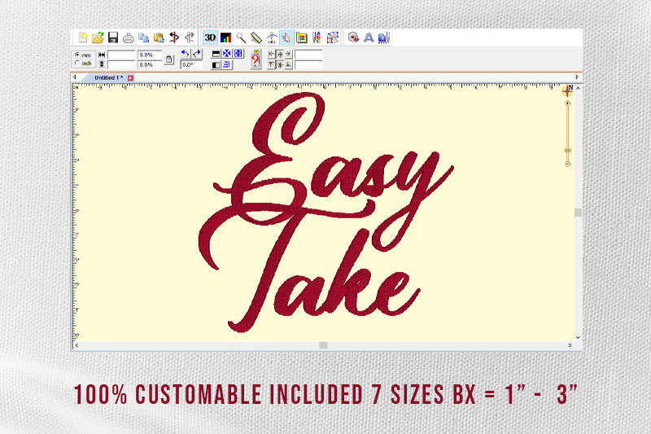Close the Untitled 1 tab

tap(130, 77)
